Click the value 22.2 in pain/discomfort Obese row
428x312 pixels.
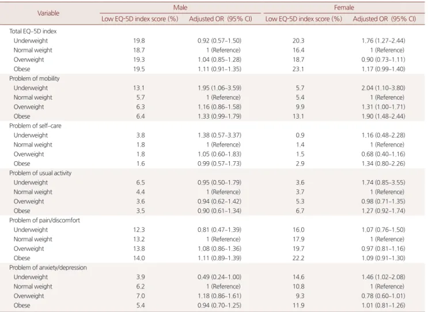tap(298, 258)
